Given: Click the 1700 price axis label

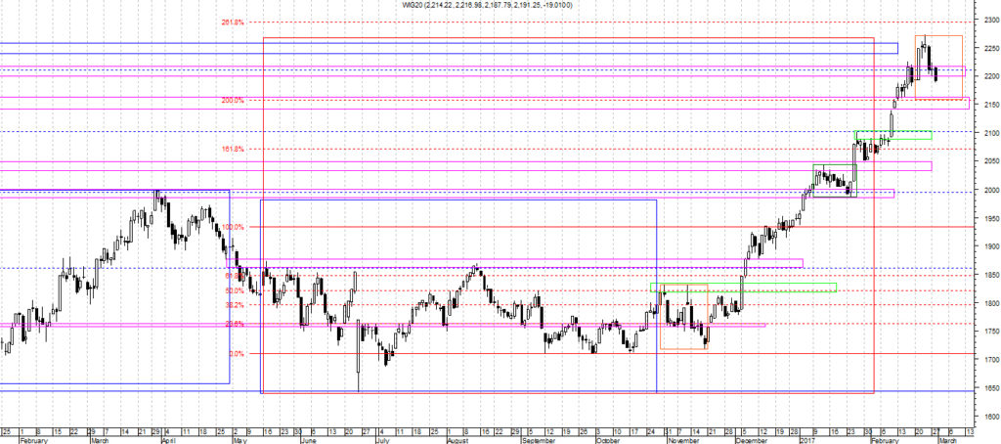Looking at the screenshot, I should (x=992, y=360).
